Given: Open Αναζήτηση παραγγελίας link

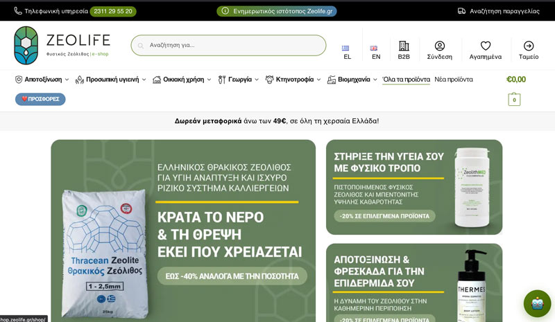Looking at the screenshot, I should [504, 11].
